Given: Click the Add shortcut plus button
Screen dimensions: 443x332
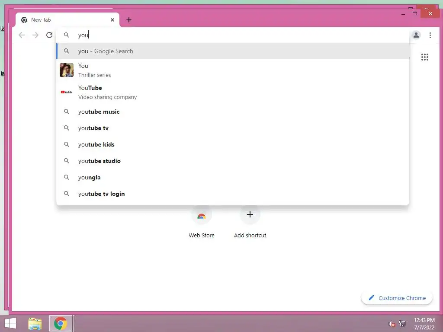Looking at the screenshot, I should [x=250, y=214].
